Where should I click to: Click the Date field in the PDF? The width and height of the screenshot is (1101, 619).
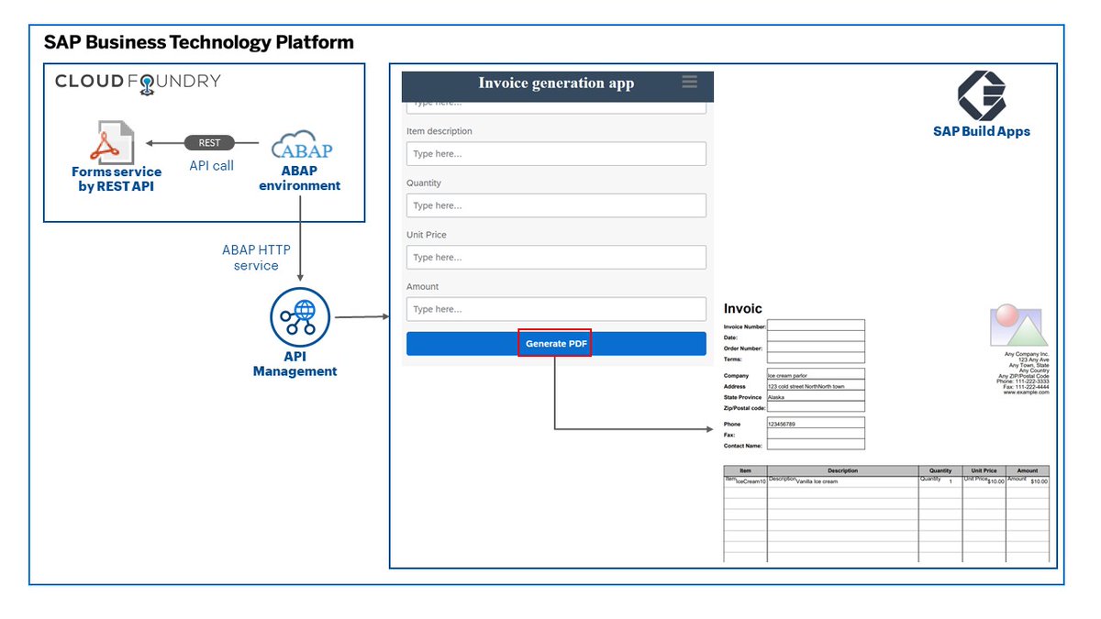point(816,336)
